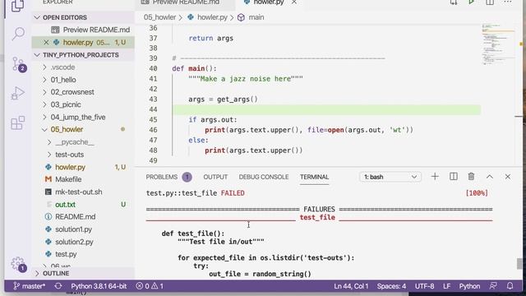
Task: Click the 05_howler breadcrumb
Action: (159, 17)
